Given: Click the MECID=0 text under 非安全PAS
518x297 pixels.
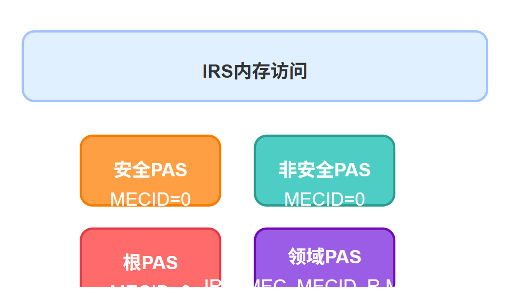Looking at the screenshot, I should coord(324,198).
